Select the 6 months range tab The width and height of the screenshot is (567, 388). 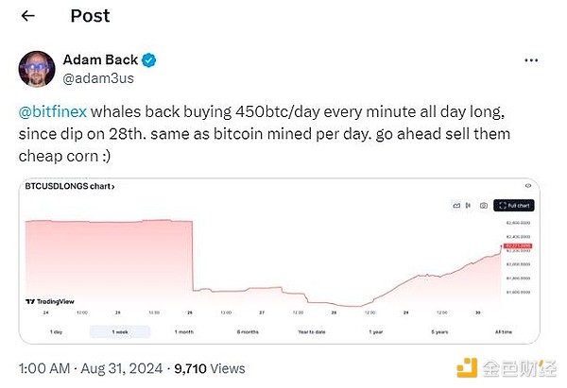248,331
